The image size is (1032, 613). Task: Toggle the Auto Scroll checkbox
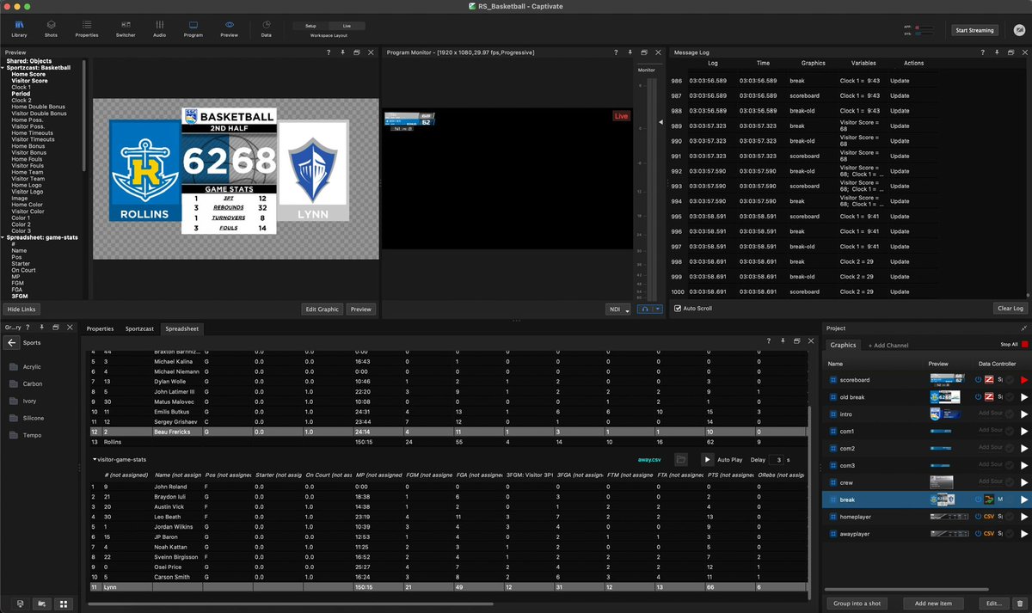click(x=678, y=308)
